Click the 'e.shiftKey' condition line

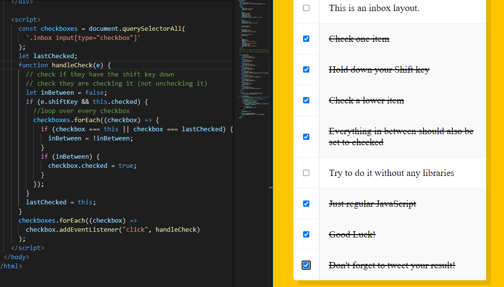(x=87, y=101)
